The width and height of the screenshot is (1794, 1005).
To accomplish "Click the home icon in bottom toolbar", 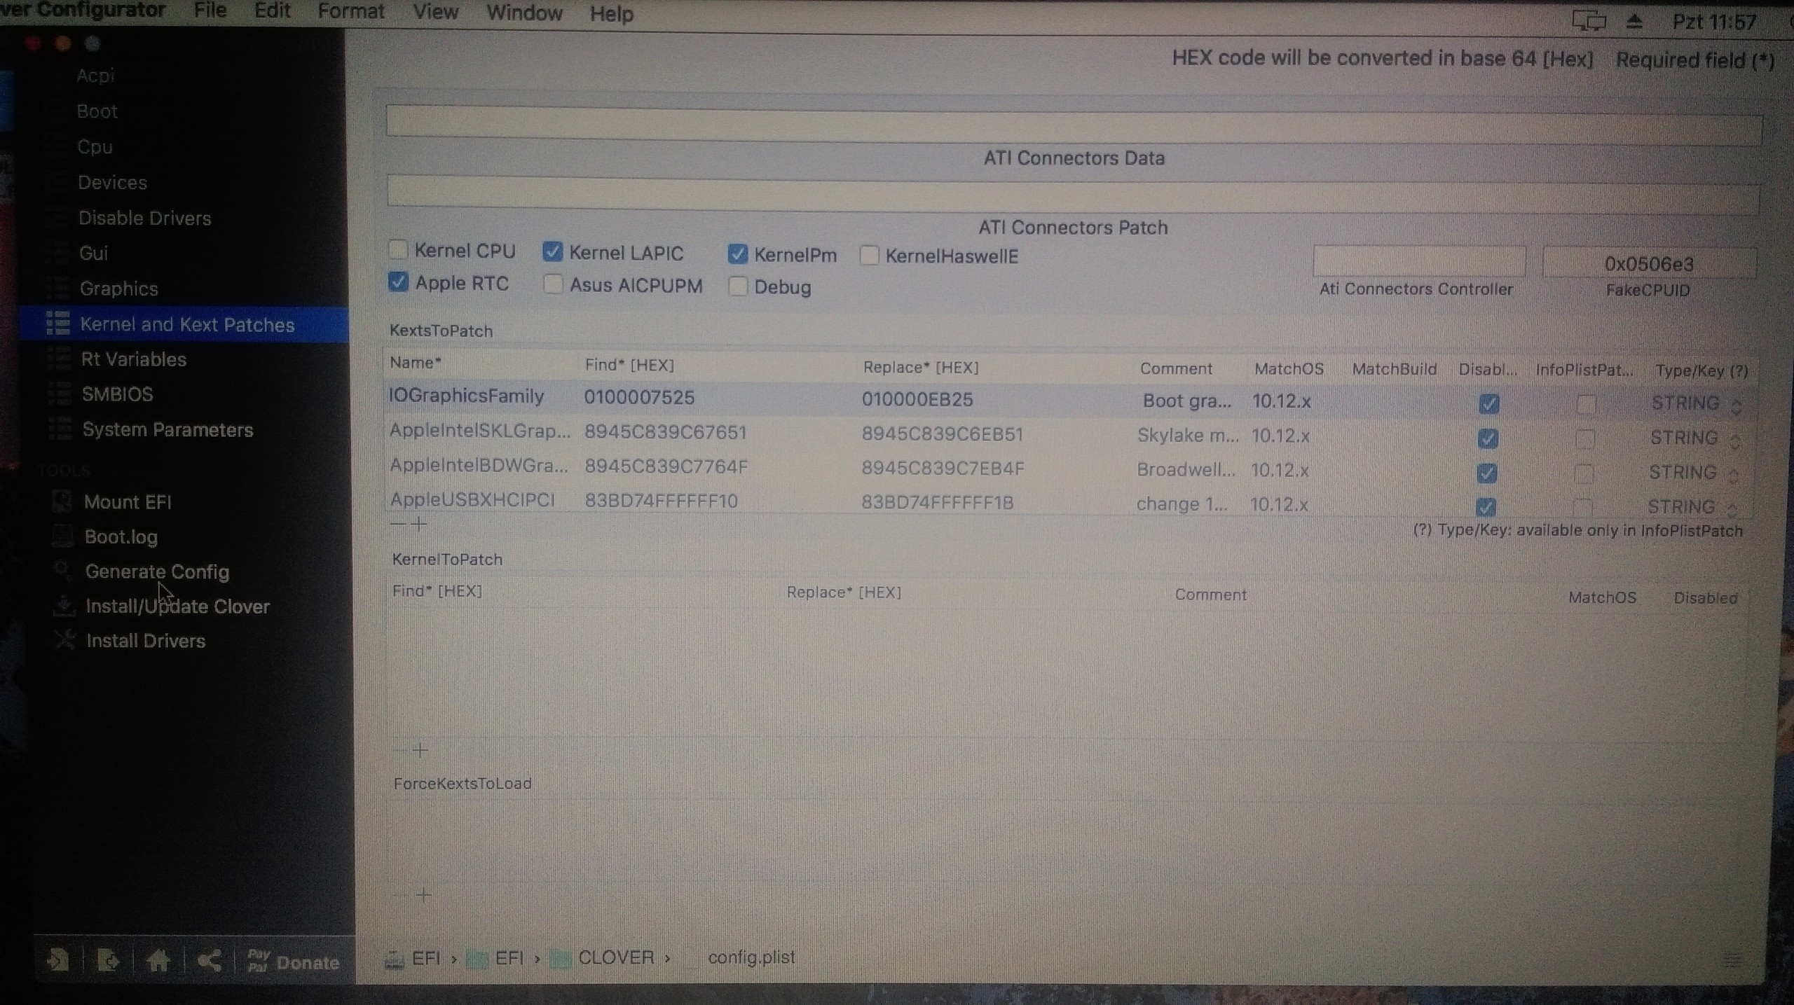I will tap(158, 960).
